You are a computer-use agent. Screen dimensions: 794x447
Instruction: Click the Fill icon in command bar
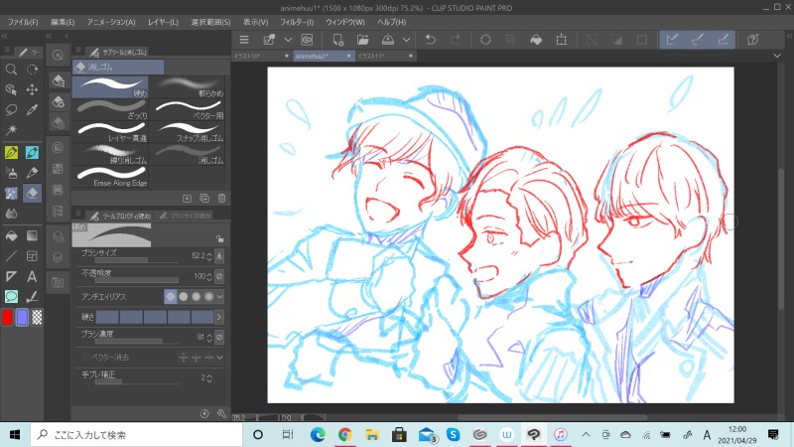click(536, 40)
